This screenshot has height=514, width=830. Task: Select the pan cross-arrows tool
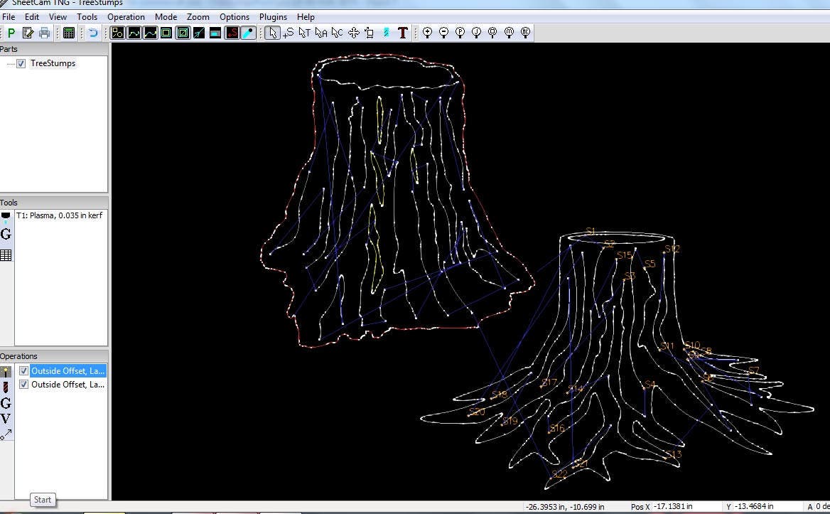point(353,32)
